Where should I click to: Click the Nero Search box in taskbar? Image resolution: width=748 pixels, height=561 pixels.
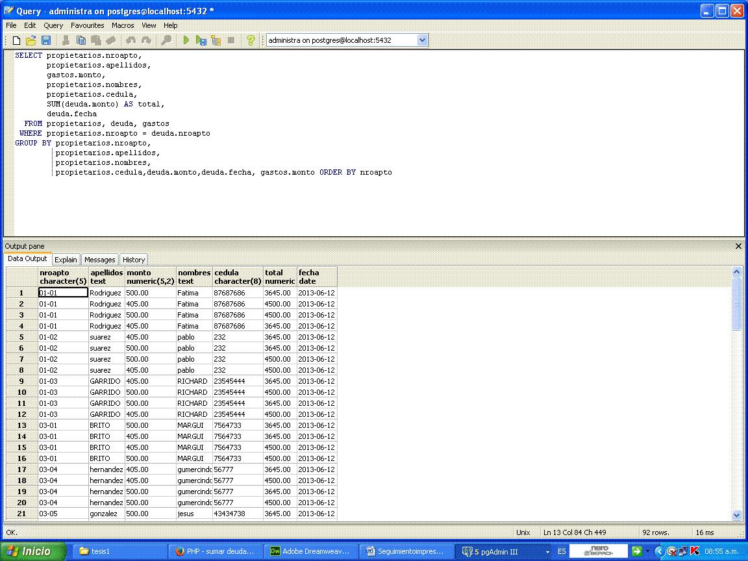[599, 551]
